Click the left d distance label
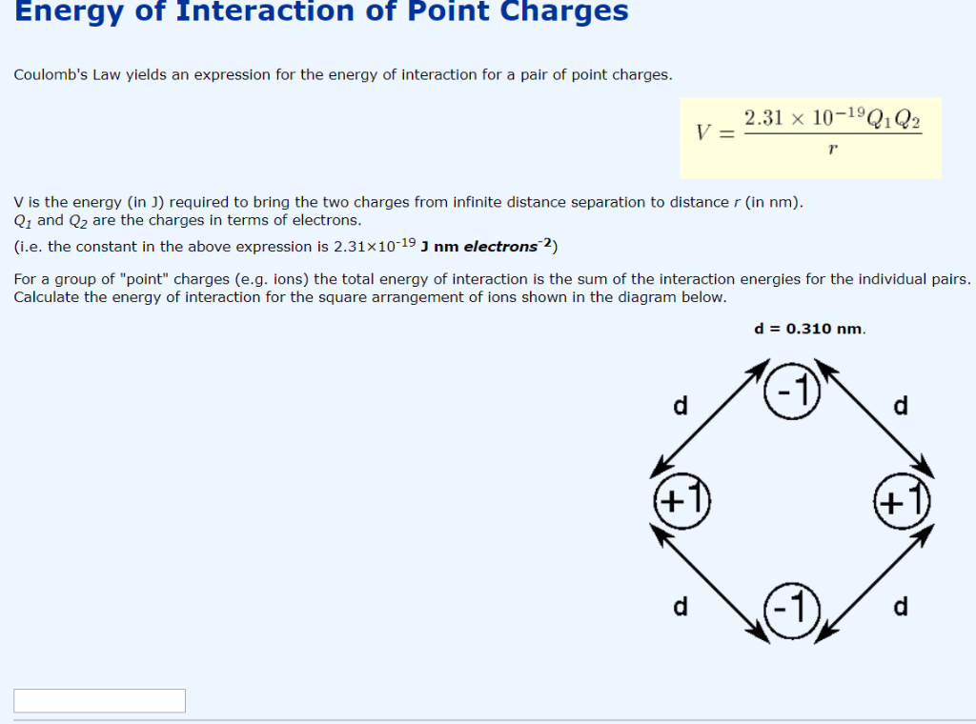The height and width of the screenshot is (724, 976). 681,406
